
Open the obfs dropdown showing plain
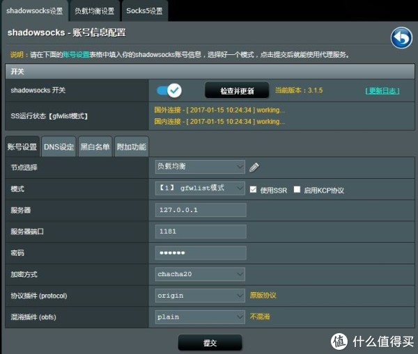(200, 317)
